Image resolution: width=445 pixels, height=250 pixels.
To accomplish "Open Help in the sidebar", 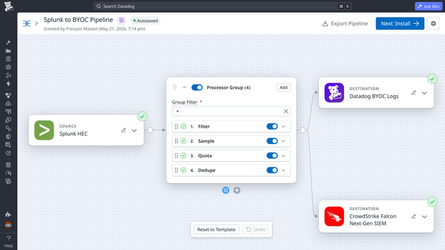I will pos(9,241).
